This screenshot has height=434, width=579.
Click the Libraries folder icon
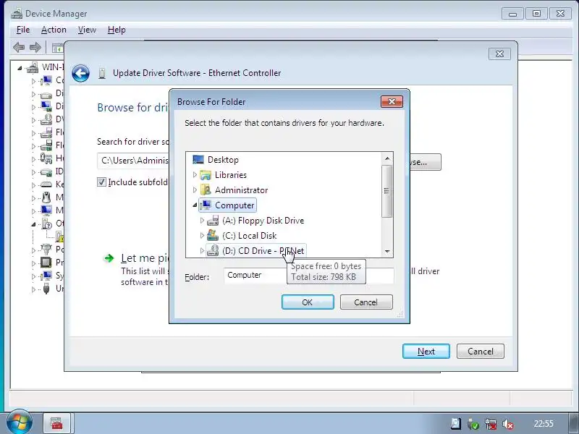click(206, 175)
